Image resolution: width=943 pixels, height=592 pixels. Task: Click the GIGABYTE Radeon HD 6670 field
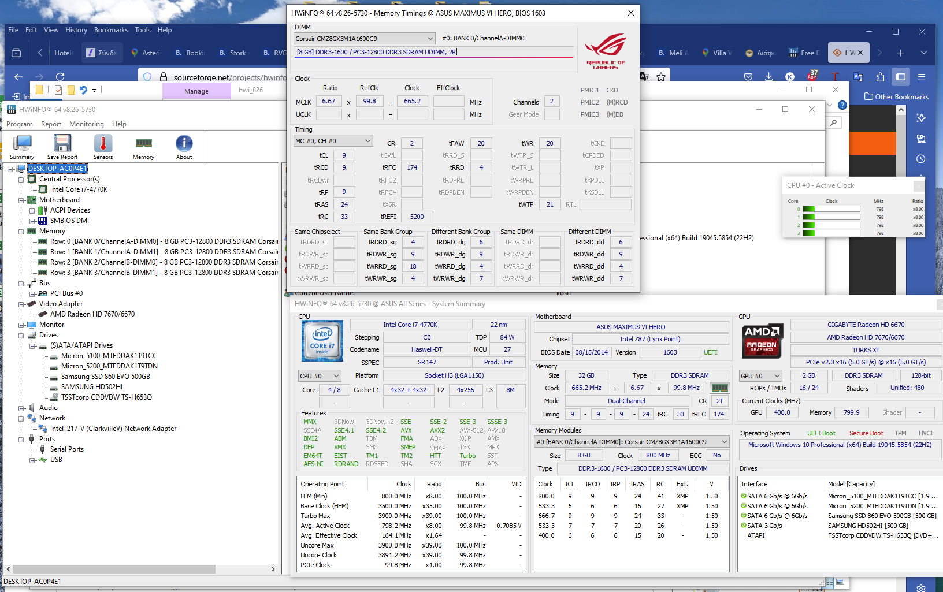coord(866,325)
